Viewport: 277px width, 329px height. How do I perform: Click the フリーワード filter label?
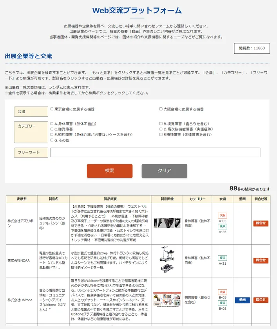click(31, 152)
